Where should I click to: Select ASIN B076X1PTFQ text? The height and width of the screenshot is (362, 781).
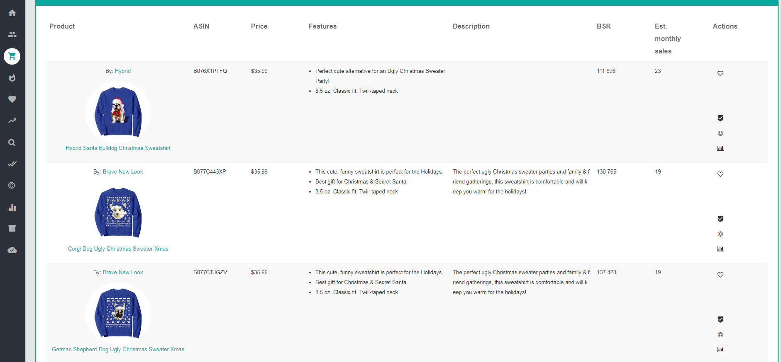[x=210, y=71]
